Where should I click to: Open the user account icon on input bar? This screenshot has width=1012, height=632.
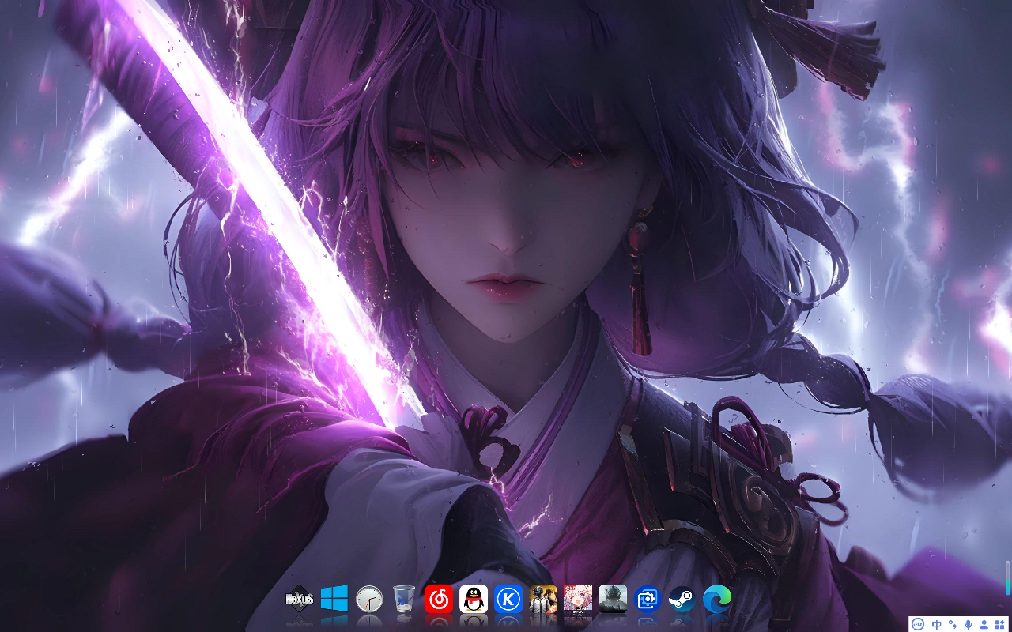(984, 624)
